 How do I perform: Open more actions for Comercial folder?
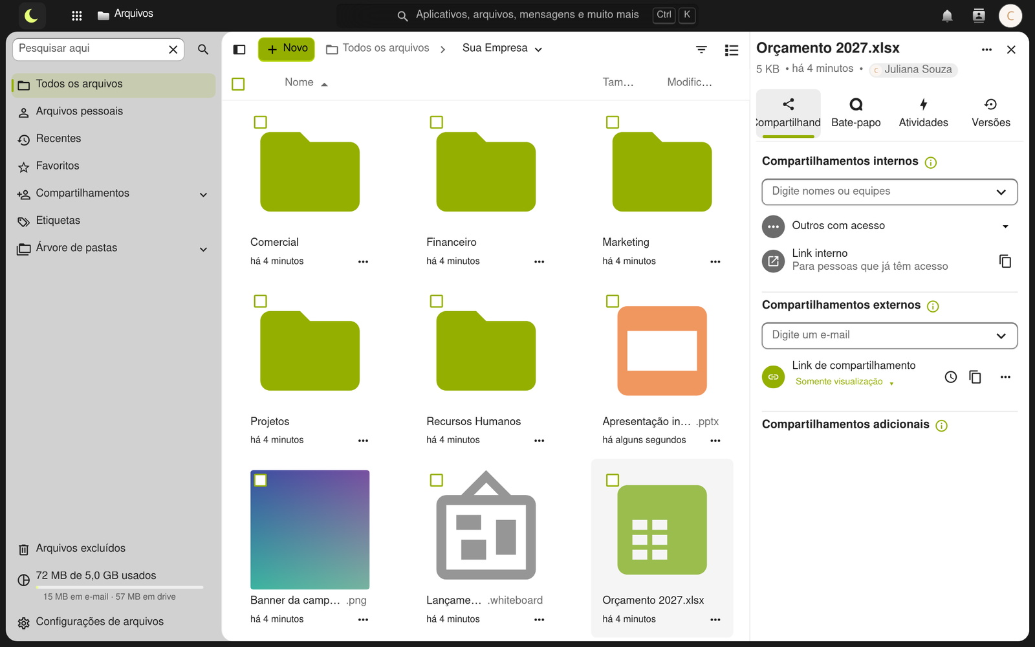(x=363, y=261)
